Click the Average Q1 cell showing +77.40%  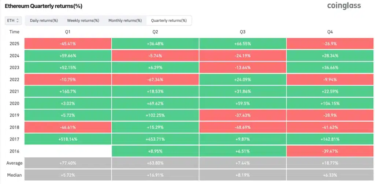click(x=68, y=163)
